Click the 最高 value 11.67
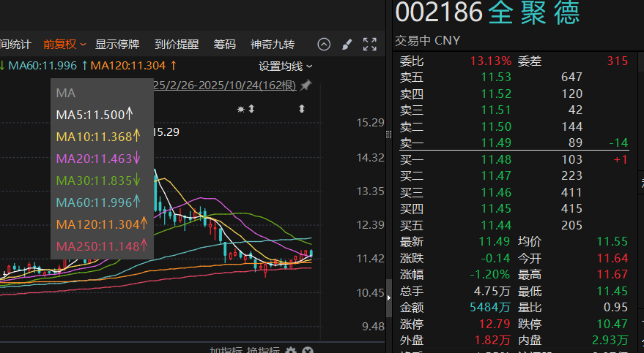Viewport: 644px width, 353px height. pyautogui.click(x=612, y=274)
